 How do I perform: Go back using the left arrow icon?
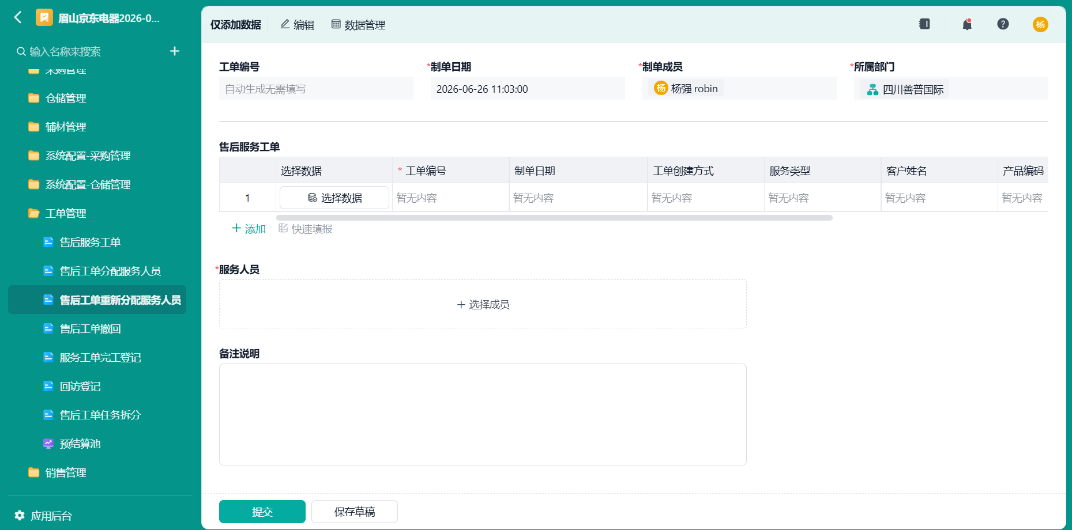coord(18,18)
